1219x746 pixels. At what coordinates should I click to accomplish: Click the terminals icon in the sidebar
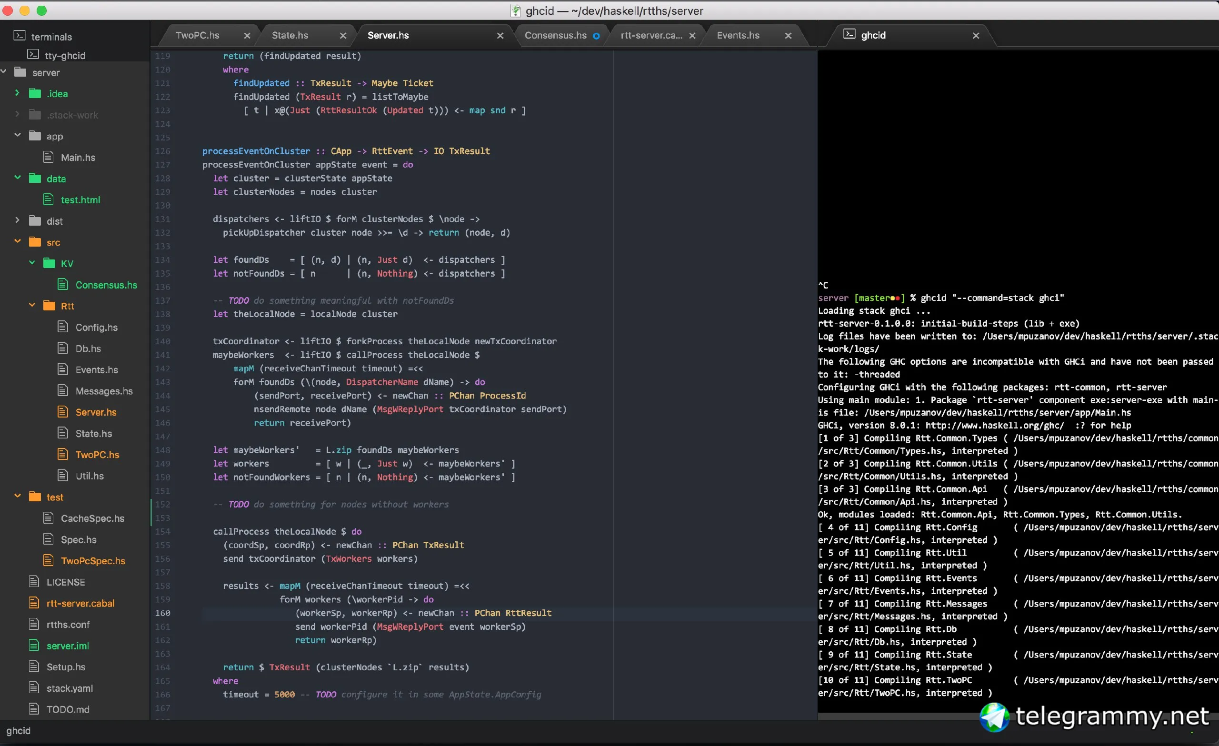(x=20, y=36)
